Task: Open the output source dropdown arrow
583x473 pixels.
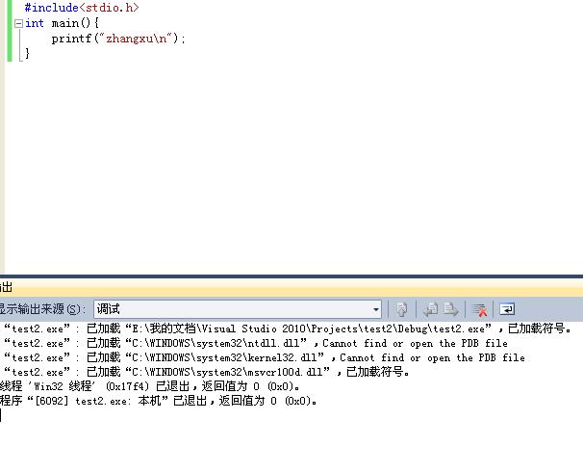Action: (376, 309)
